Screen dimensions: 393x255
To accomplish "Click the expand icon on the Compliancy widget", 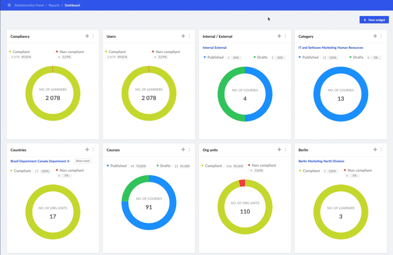I will coord(87,36).
